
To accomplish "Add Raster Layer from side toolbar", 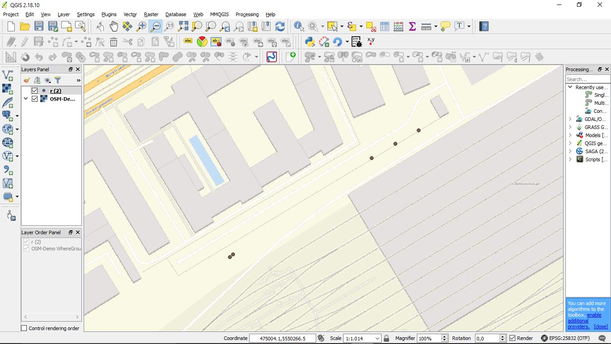I will [x=8, y=88].
